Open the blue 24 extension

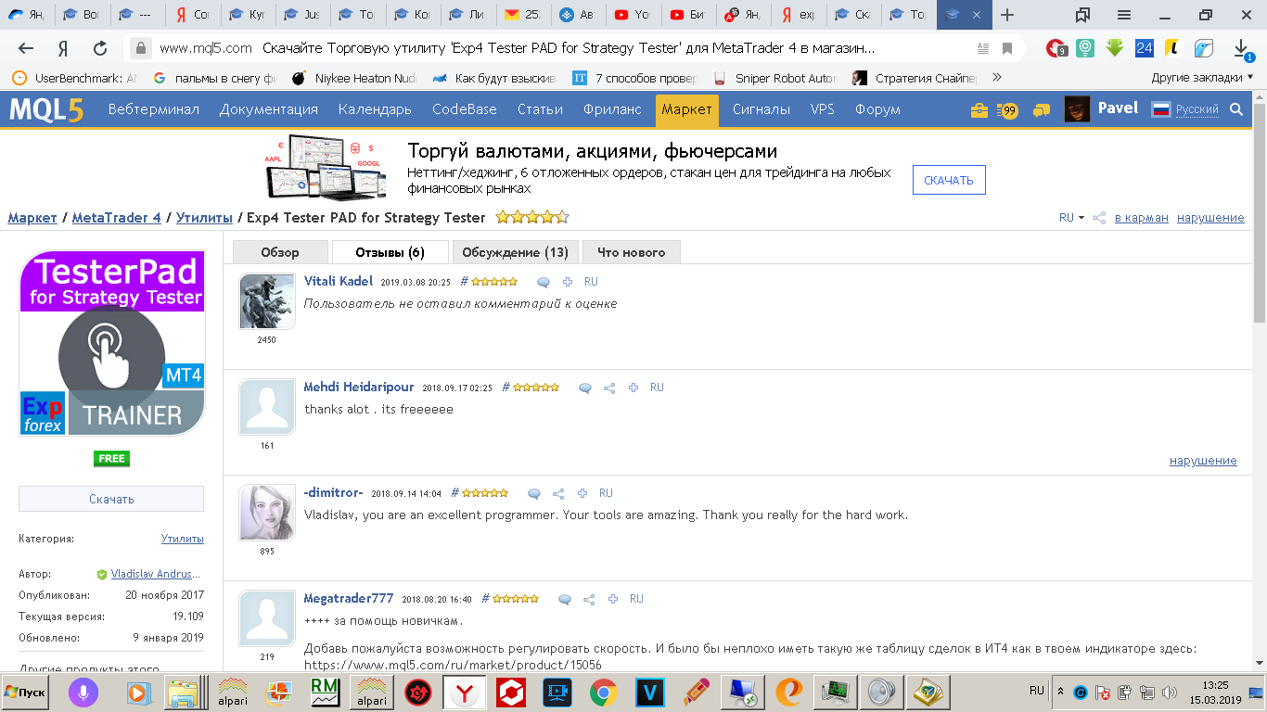pyautogui.click(x=1145, y=48)
